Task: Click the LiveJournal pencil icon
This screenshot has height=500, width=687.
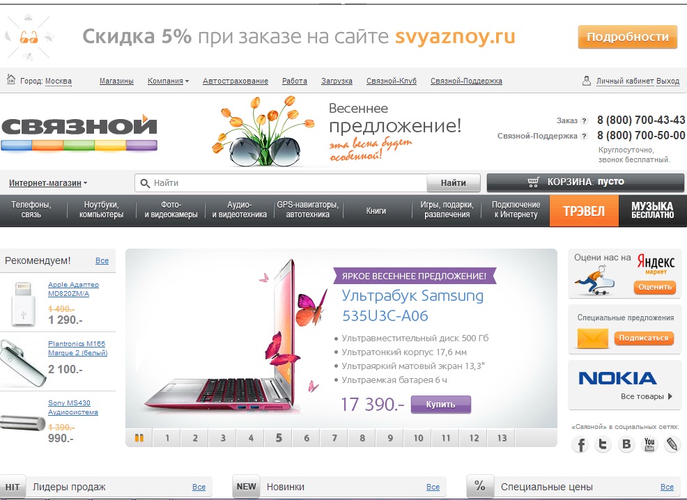Action: (x=672, y=445)
